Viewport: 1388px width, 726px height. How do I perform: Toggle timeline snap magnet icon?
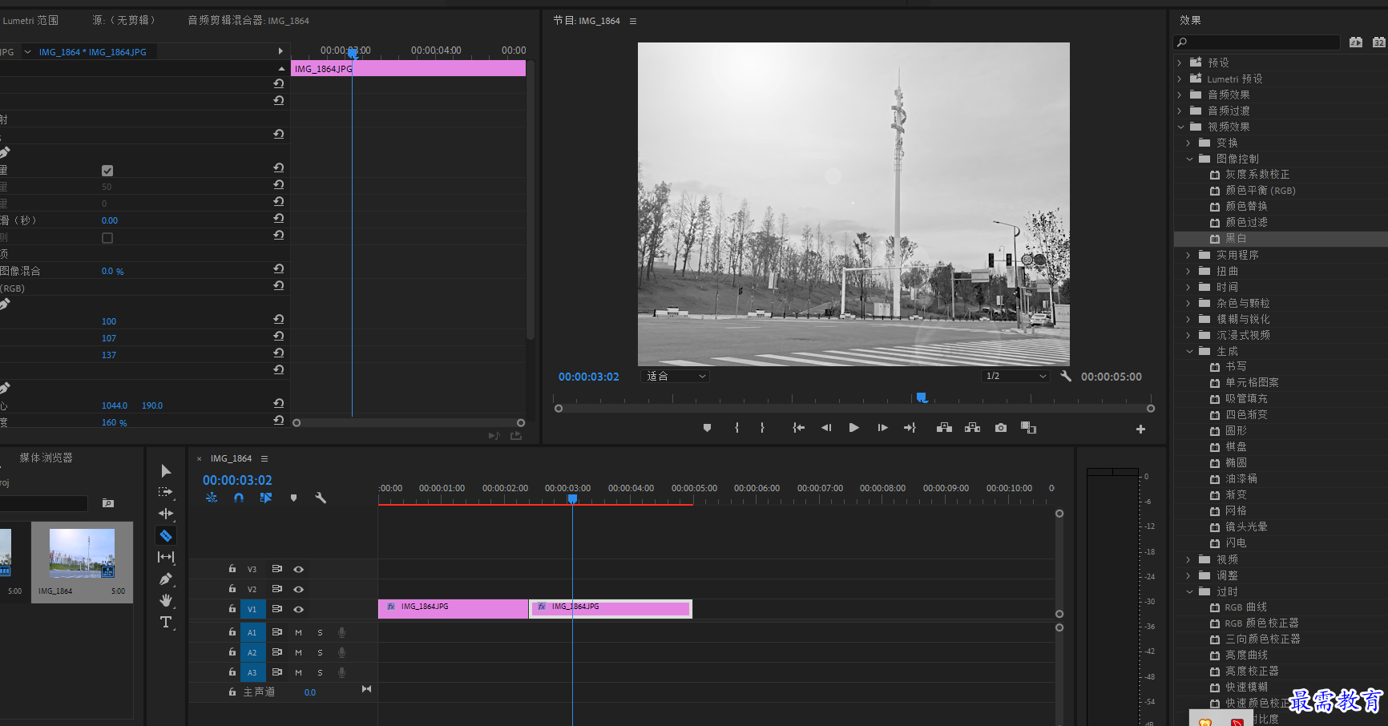(239, 498)
